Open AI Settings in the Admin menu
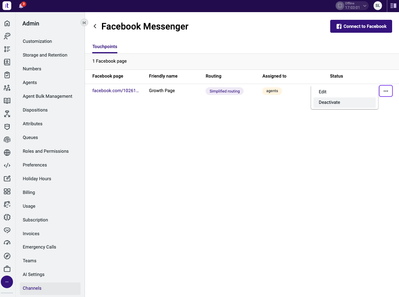This screenshot has width=399, height=297. [x=34, y=274]
